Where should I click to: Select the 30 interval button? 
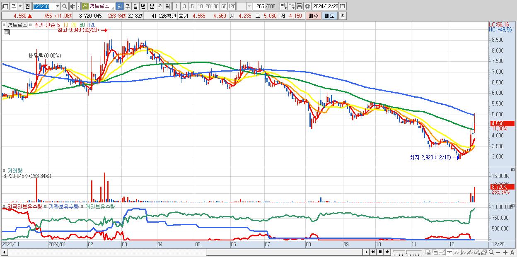[216, 6]
